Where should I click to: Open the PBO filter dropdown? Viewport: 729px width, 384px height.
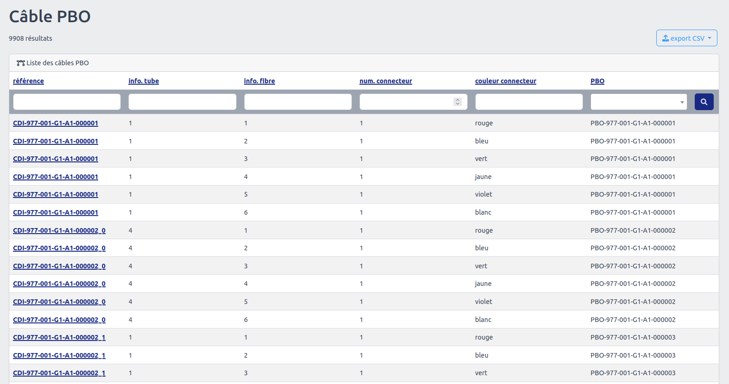(x=639, y=102)
